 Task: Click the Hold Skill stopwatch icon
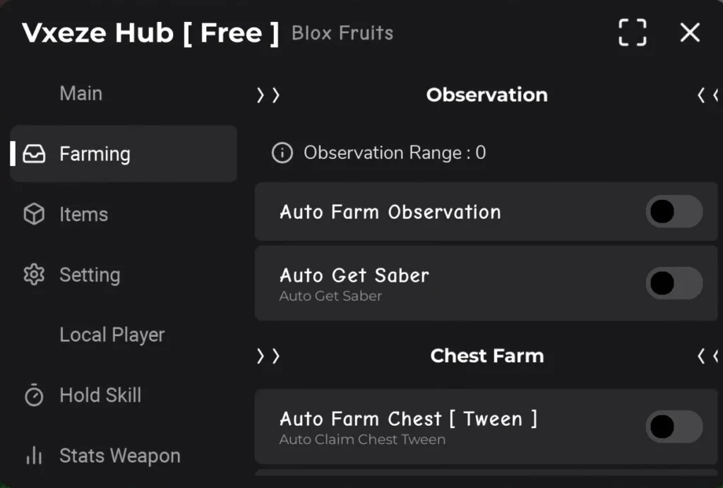[34, 395]
